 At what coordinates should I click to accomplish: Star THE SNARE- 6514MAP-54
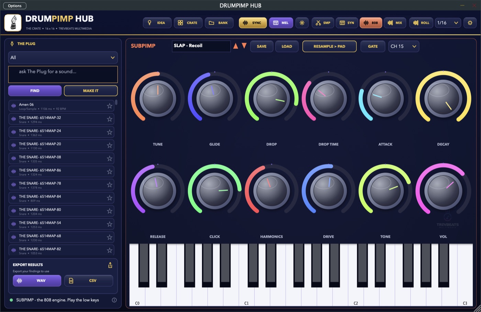pyautogui.click(x=110, y=224)
